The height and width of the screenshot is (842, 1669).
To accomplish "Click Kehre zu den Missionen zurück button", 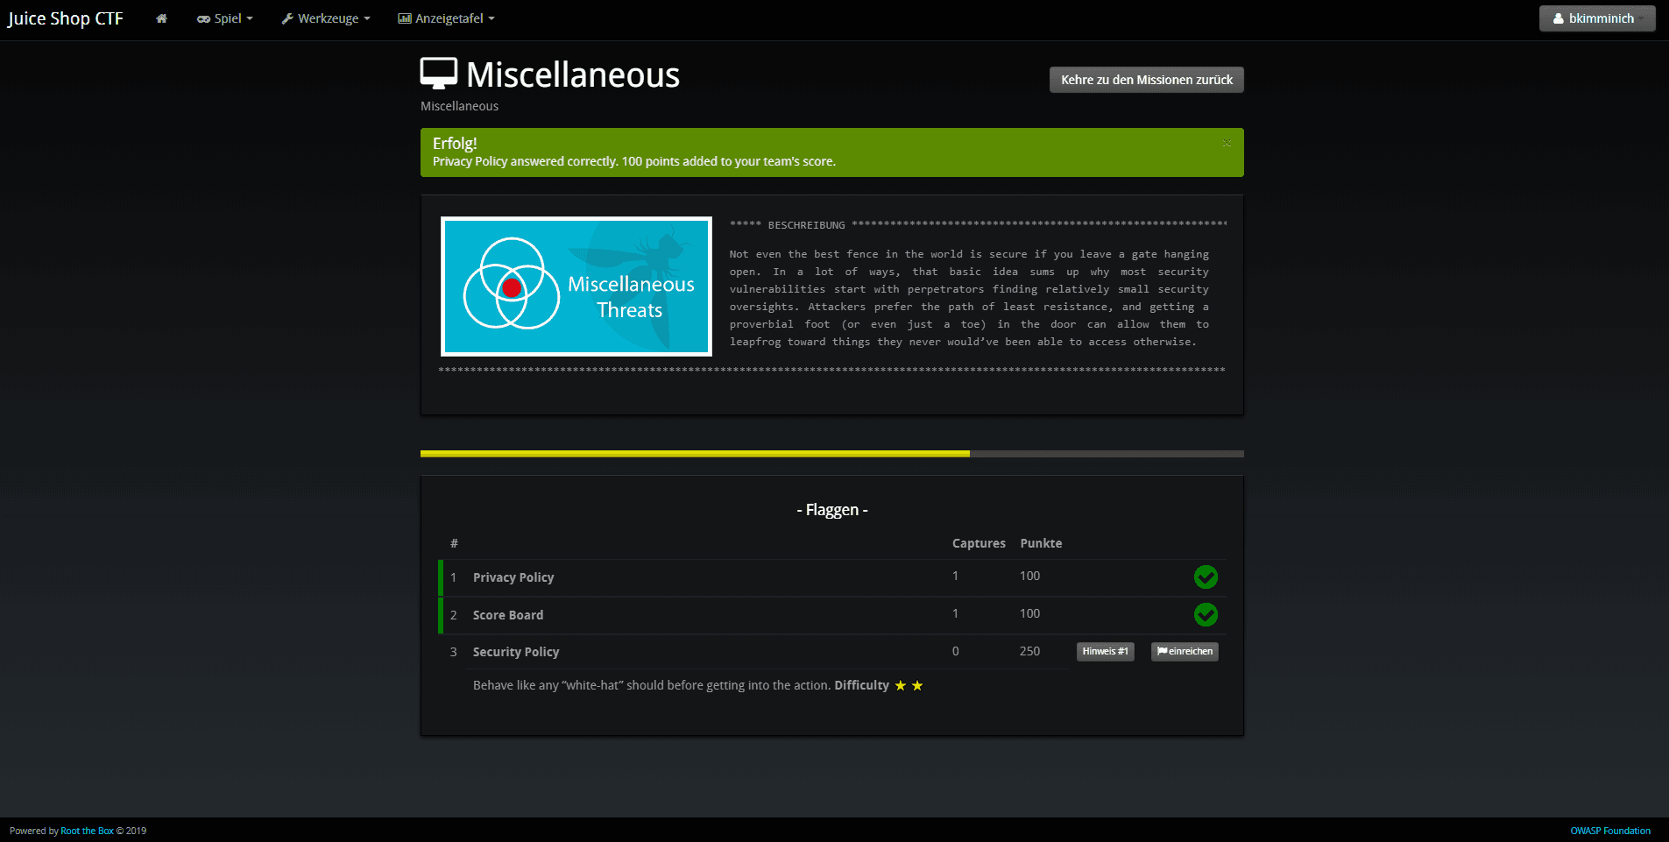I will 1146,80.
